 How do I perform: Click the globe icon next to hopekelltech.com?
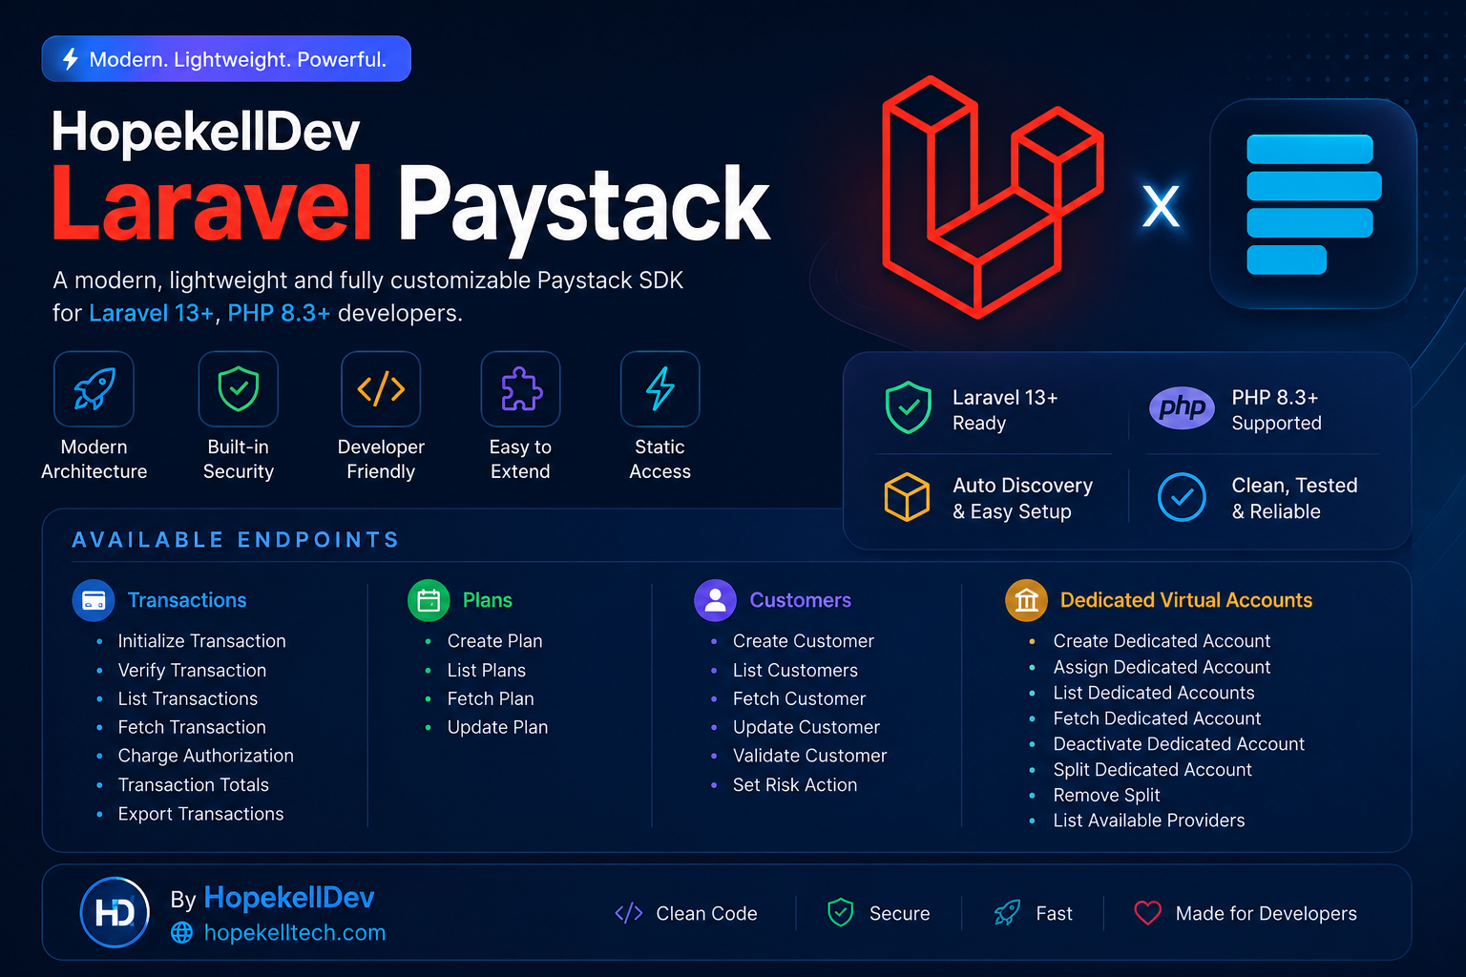tap(181, 933)
